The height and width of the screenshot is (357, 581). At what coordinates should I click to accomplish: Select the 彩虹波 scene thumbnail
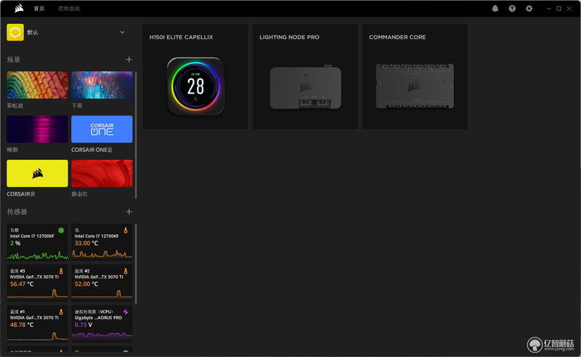38,85
